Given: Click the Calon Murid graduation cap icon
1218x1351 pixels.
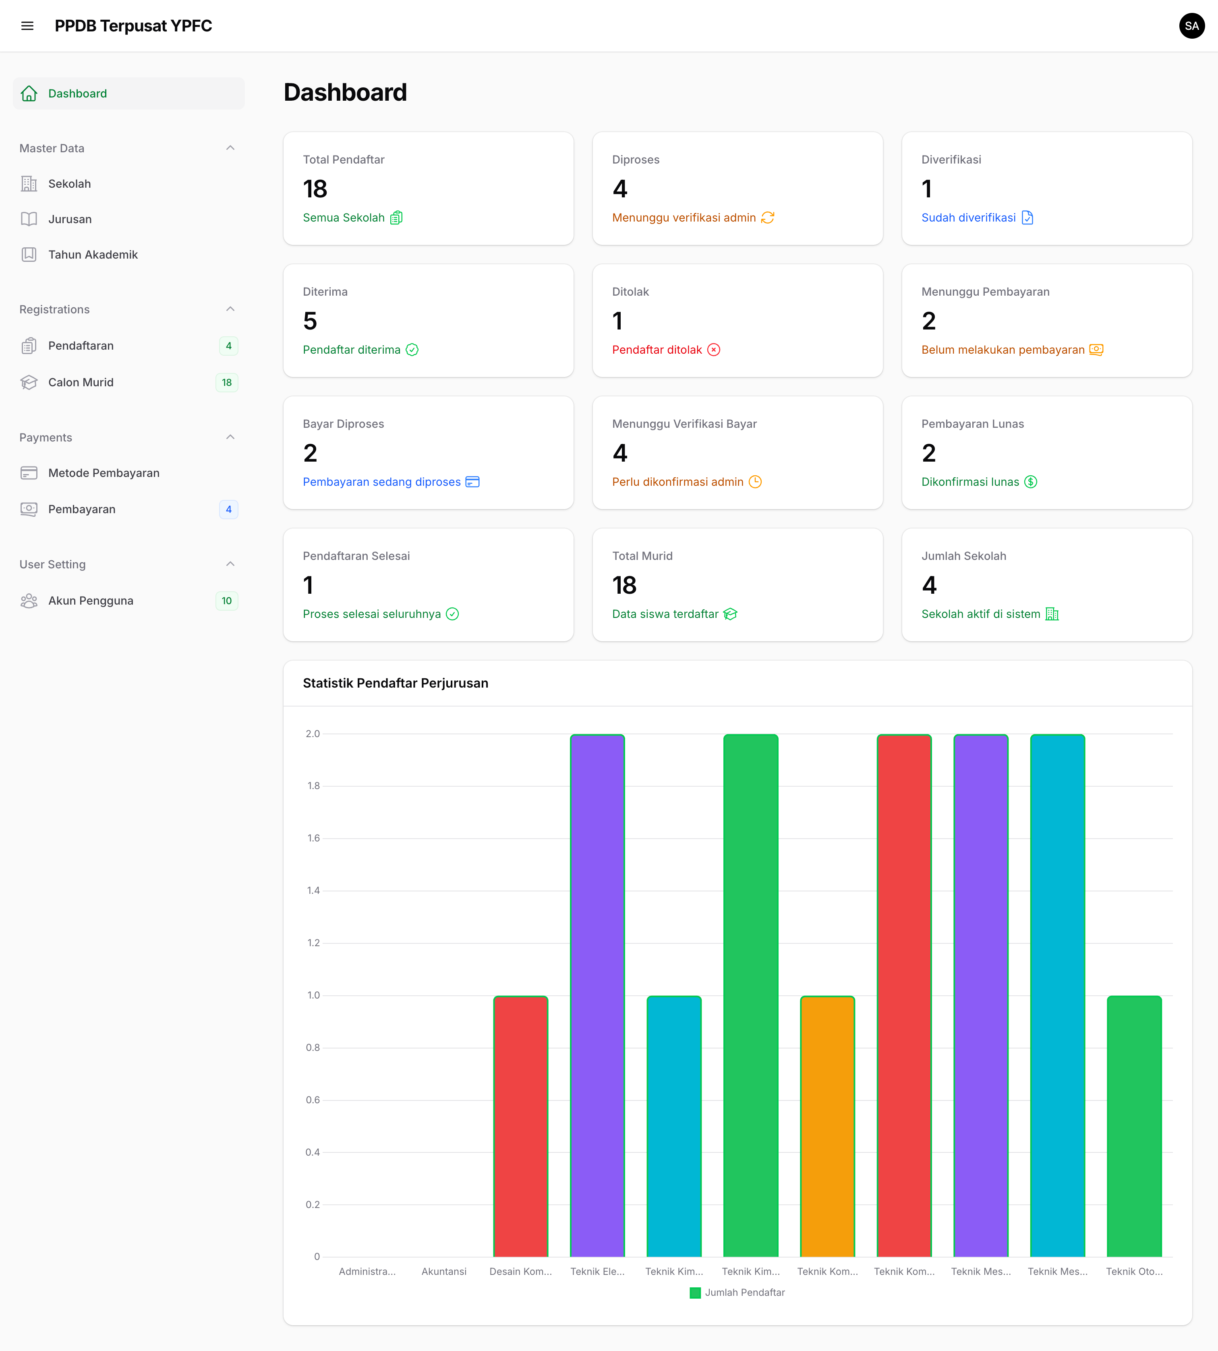Looking at the screenshot, I should point(29,382).
